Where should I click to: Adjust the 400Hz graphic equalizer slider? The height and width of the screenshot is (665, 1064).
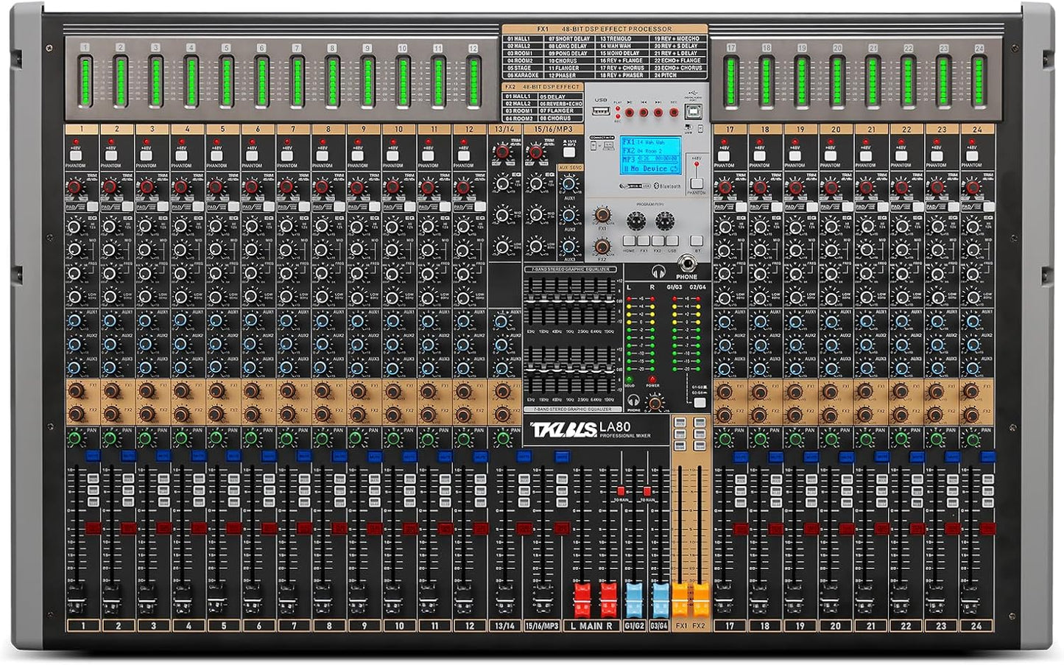click(x=557, y=296)
